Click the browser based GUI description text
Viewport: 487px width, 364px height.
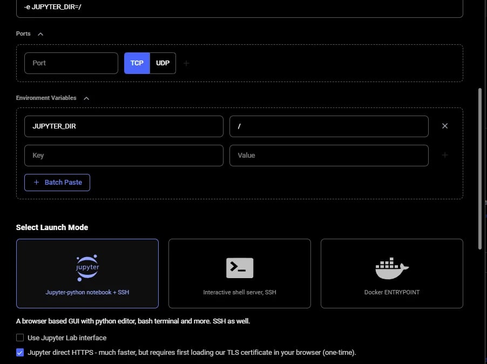[x=133, y=321]
